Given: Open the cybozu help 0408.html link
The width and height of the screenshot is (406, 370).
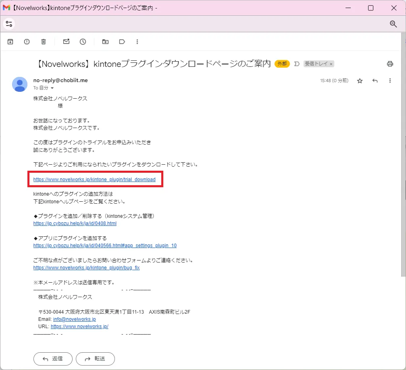Looking at the screenshot, I should (75, 223).
